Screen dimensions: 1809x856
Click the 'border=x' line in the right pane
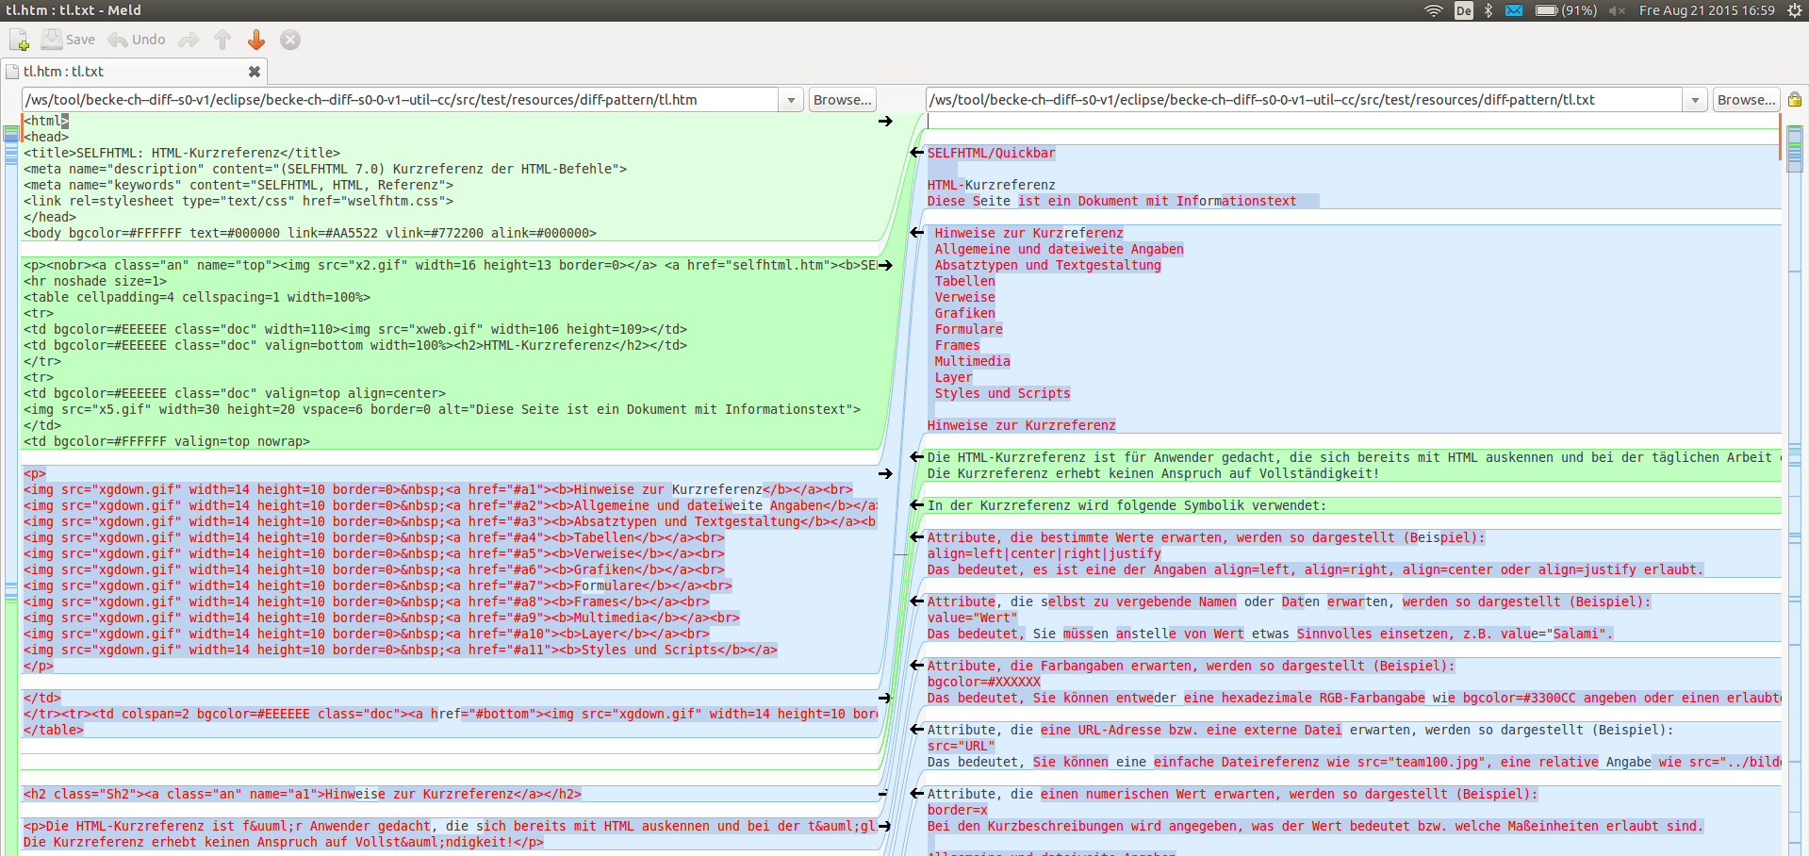point(958,810)
